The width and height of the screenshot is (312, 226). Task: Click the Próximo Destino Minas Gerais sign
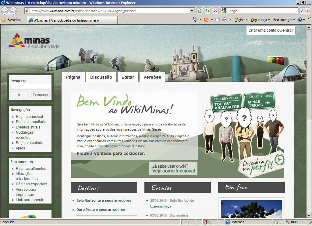coord(259,101)
